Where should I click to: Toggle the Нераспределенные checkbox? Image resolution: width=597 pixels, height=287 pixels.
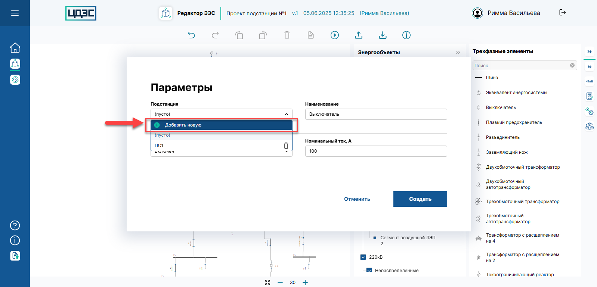[369, 270]
